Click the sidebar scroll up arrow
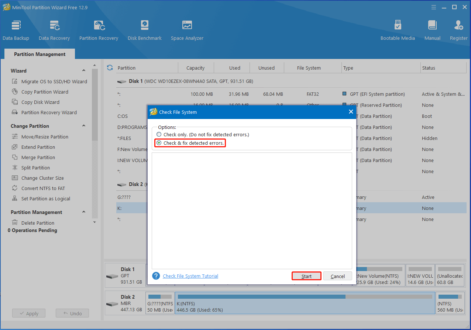This screenshot has width=471, height=330. click(x=94, y=65)
